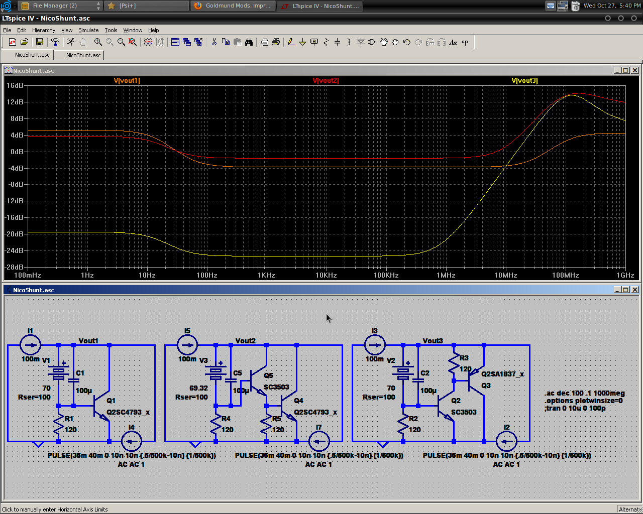Click the Close All Windows toolbar icon
Screen dimensions: 643x514
pos(198,42)
